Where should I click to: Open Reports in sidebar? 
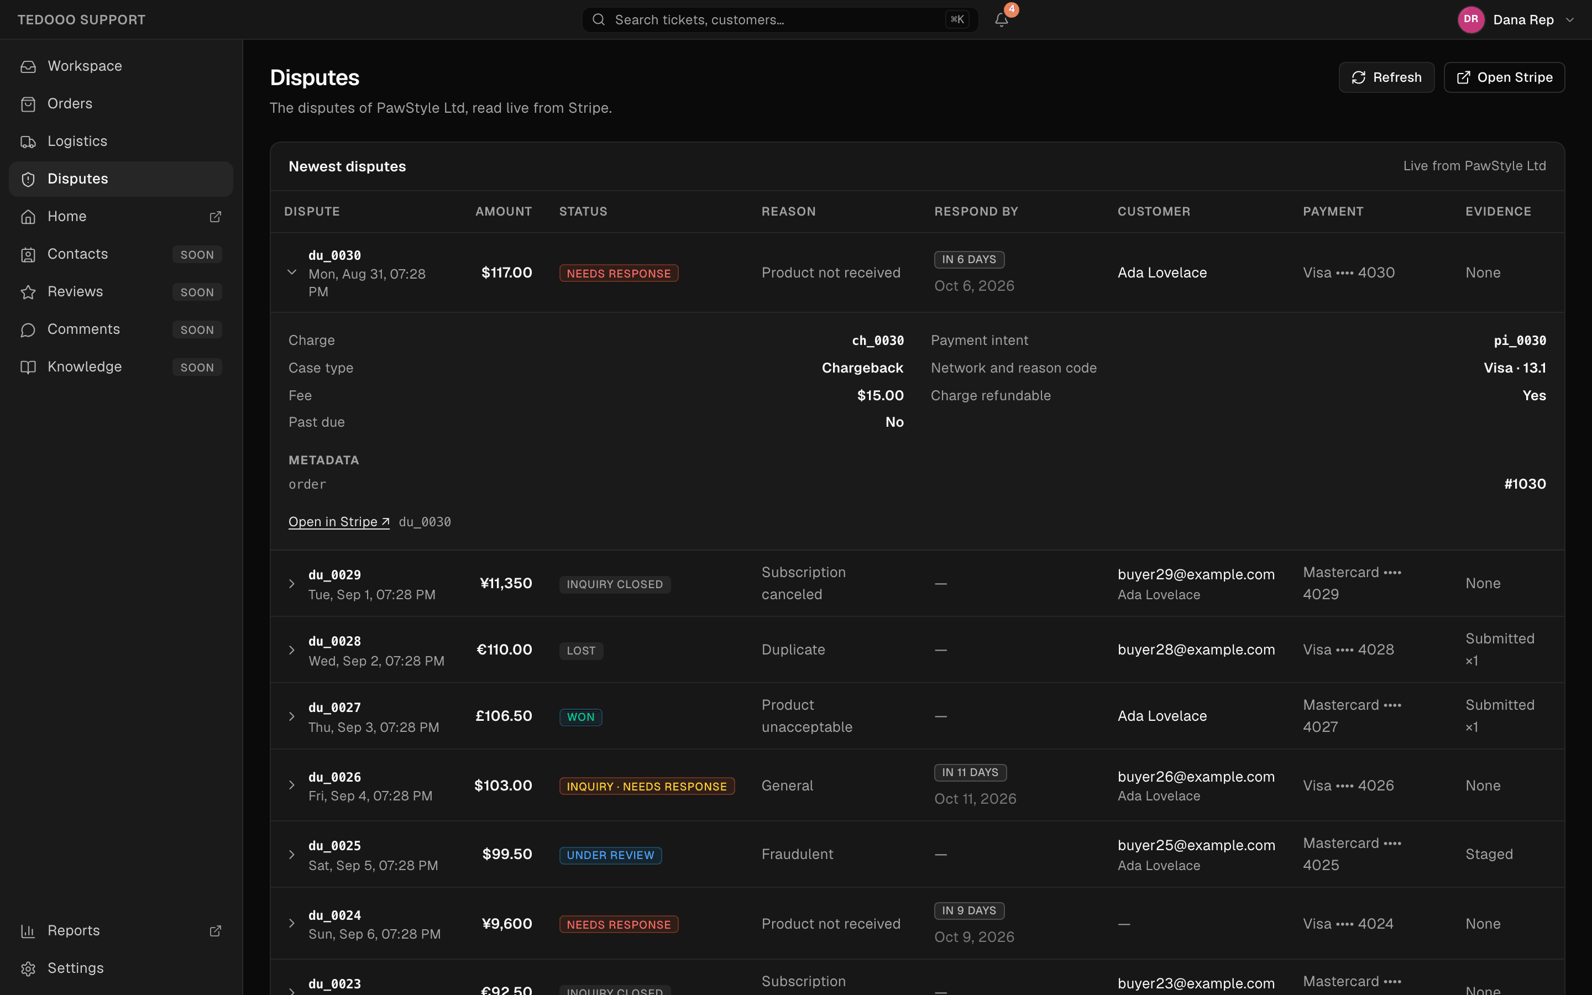[x=121, y=930]
